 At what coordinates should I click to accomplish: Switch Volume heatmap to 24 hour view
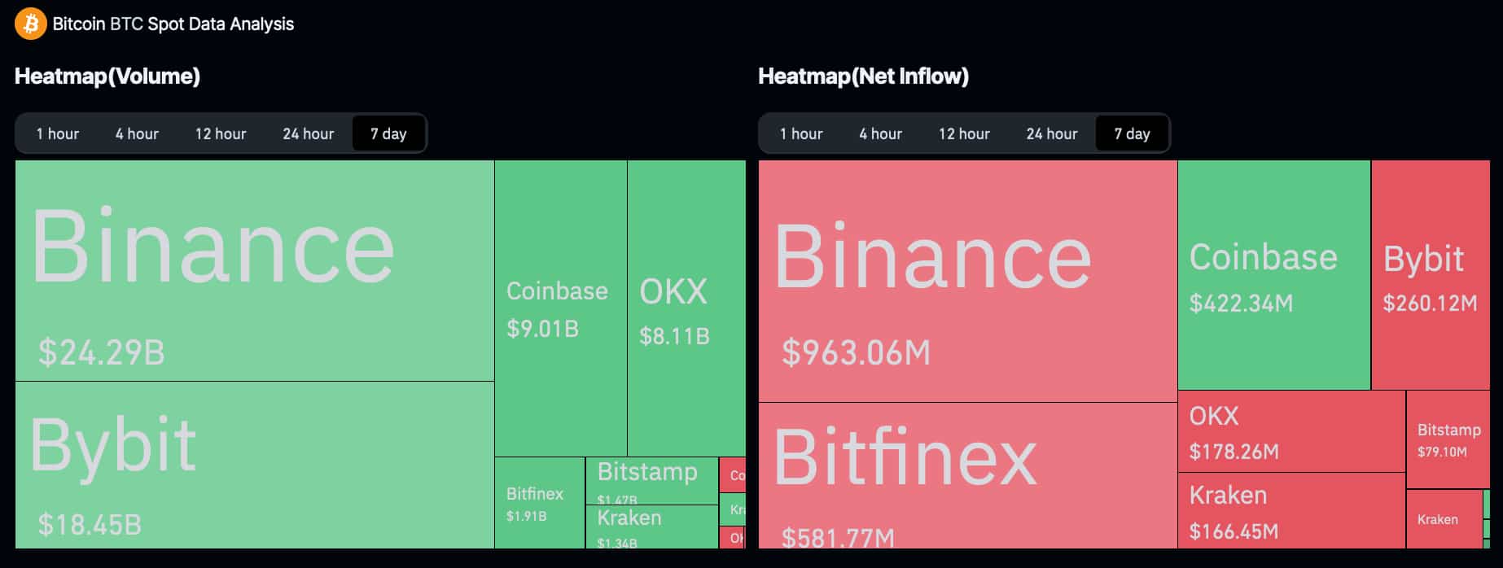[x=308, y=133]
